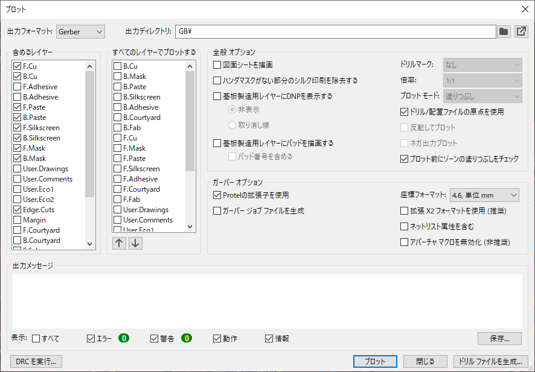Open the ドリルマーク dropdown
Viewport: 535px width, 372px height.
482,65
